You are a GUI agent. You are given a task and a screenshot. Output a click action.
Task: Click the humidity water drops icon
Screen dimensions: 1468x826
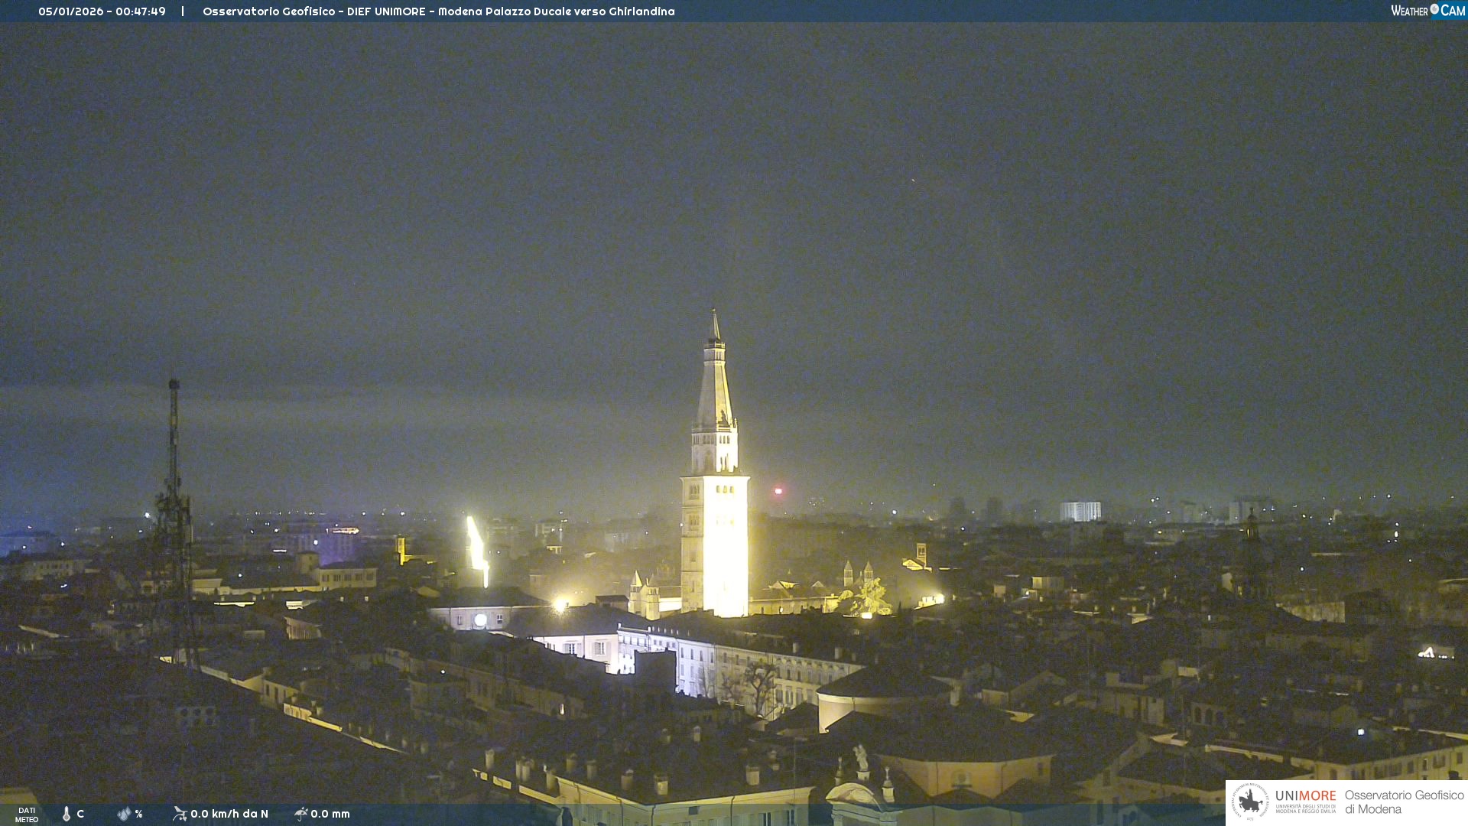pos(124,814)
